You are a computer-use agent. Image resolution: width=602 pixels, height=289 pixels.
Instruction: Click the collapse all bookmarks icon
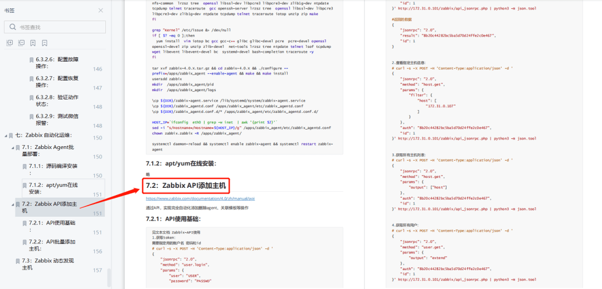click(x=21, y=43)
